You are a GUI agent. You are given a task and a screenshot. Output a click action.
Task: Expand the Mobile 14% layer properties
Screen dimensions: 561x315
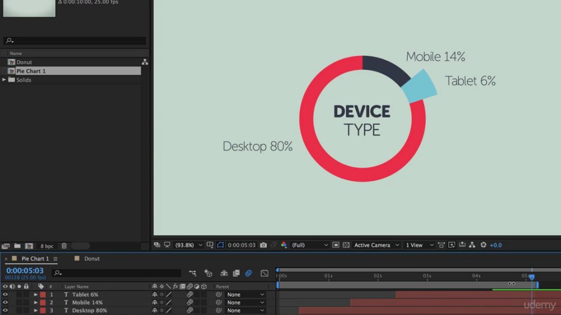[36, 303]
